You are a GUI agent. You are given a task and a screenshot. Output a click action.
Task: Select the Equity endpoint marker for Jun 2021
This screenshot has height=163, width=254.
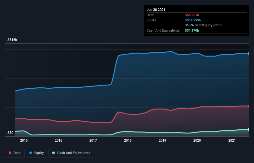coord(249,53)
